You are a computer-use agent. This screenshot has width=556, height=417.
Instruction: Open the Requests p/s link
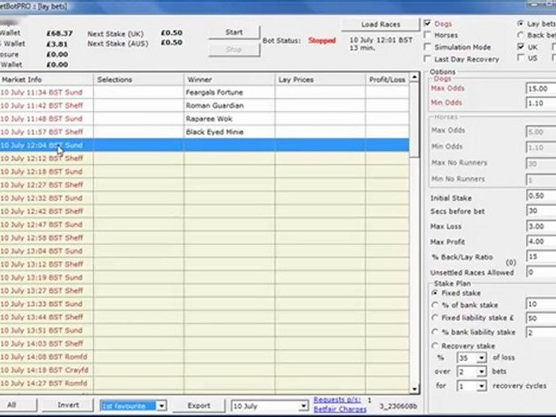tap(337, 400)
